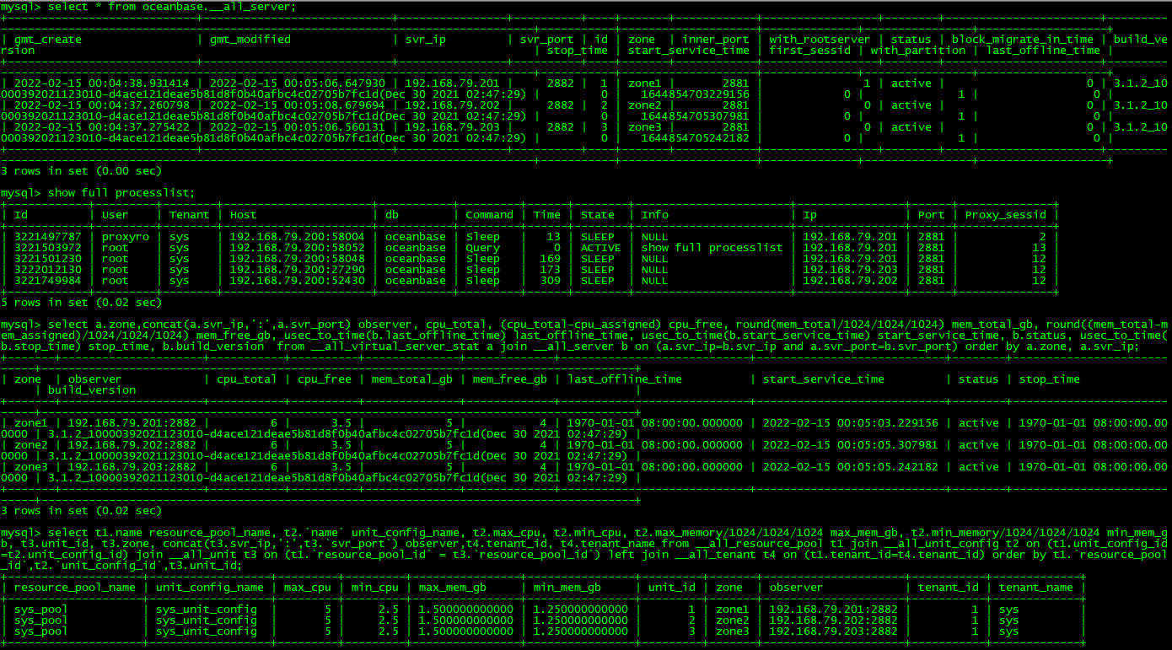
Task: Click the proxyro user cell
Action: (125, 237)
